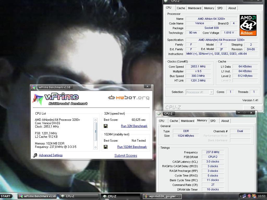
Task: Run 32M Benchmark link
Action: (134, 126)
